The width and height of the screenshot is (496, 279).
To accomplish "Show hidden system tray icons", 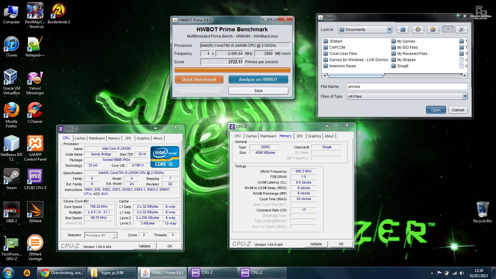I will coord(432,273).
